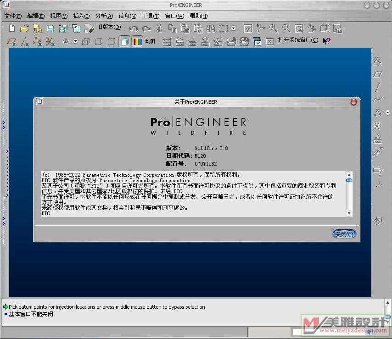Click the Paste Special icon
This screenshot has height=339, width=392.
coord(198,28)
